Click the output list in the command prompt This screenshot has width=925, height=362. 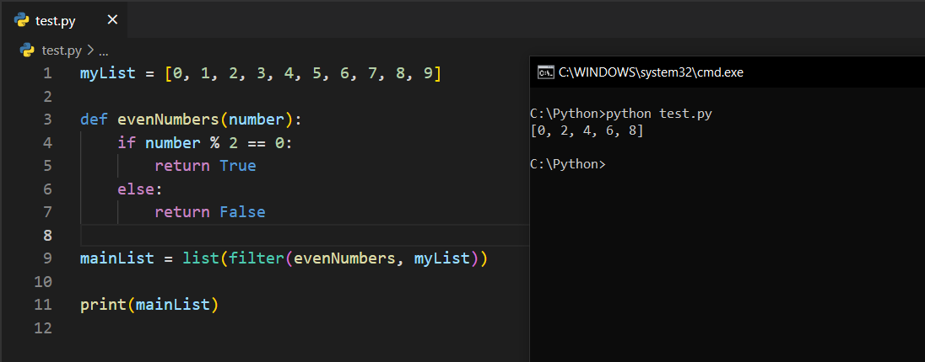[x=587, y=130]
